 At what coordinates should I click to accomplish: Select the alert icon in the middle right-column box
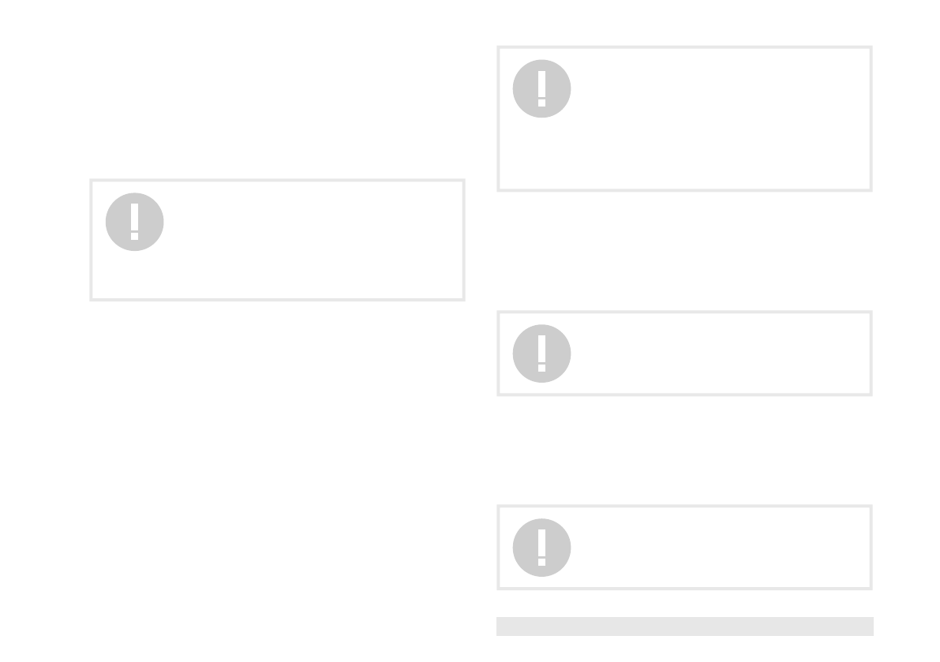click(541, 353)
